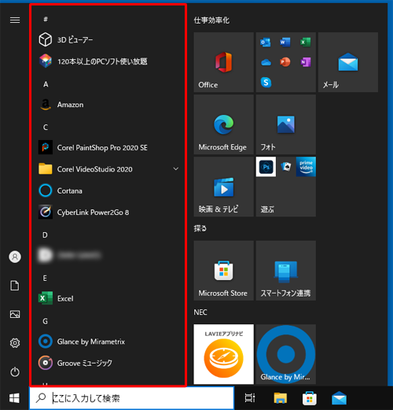Open the Microsoft Edge tile

pos(223,124)
